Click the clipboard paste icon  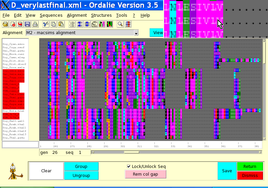click(61, 24)
